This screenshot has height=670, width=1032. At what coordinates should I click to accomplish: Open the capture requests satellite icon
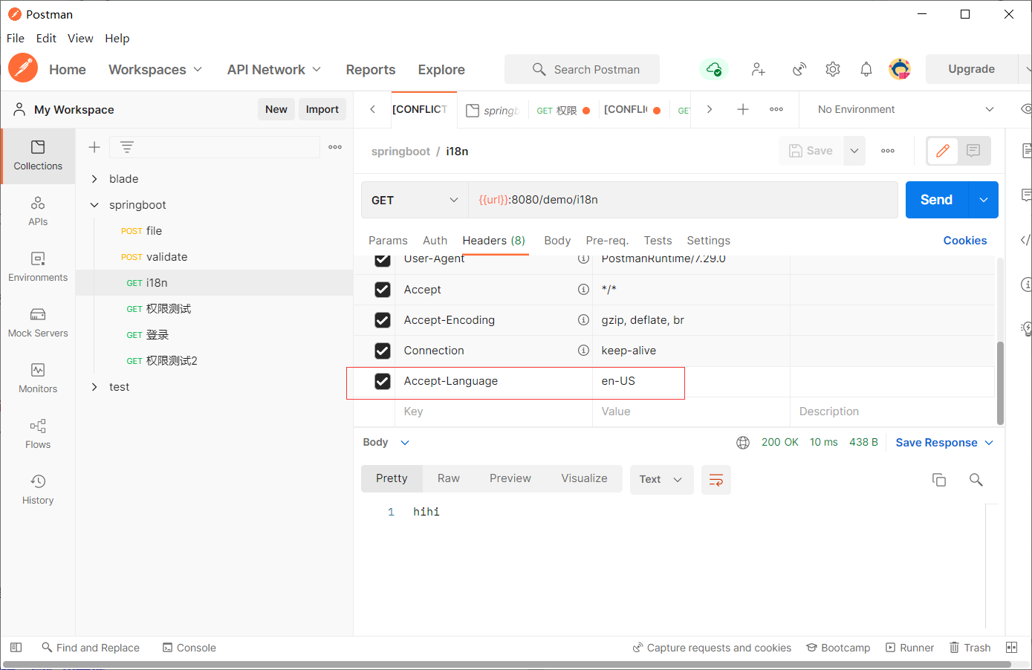[x=799, y=69]
